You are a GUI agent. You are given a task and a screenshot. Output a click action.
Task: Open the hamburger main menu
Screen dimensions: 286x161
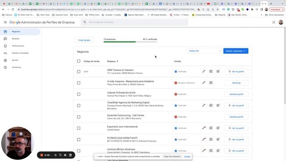pyautogui.click(x=5, y=22)
